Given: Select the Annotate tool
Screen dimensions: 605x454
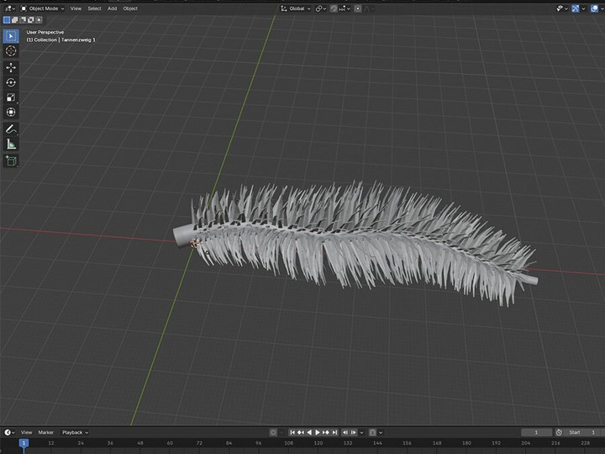Looking at the screenshot, I should [11, 129].
